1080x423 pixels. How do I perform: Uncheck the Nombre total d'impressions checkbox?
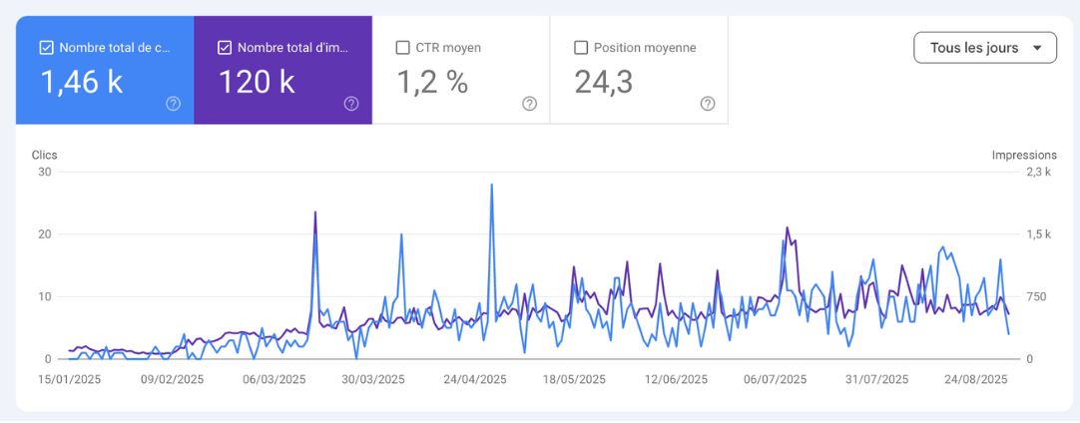(225, 48)
